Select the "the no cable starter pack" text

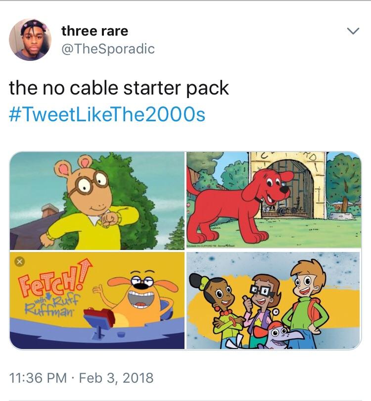119,88
